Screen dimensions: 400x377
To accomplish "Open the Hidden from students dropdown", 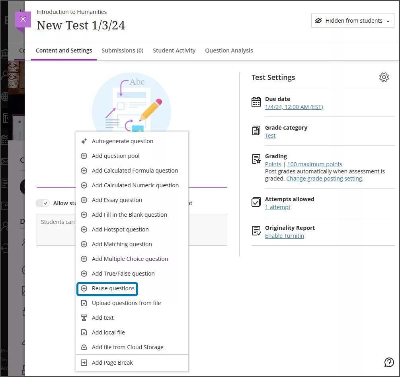I will [x=352, y=21].
